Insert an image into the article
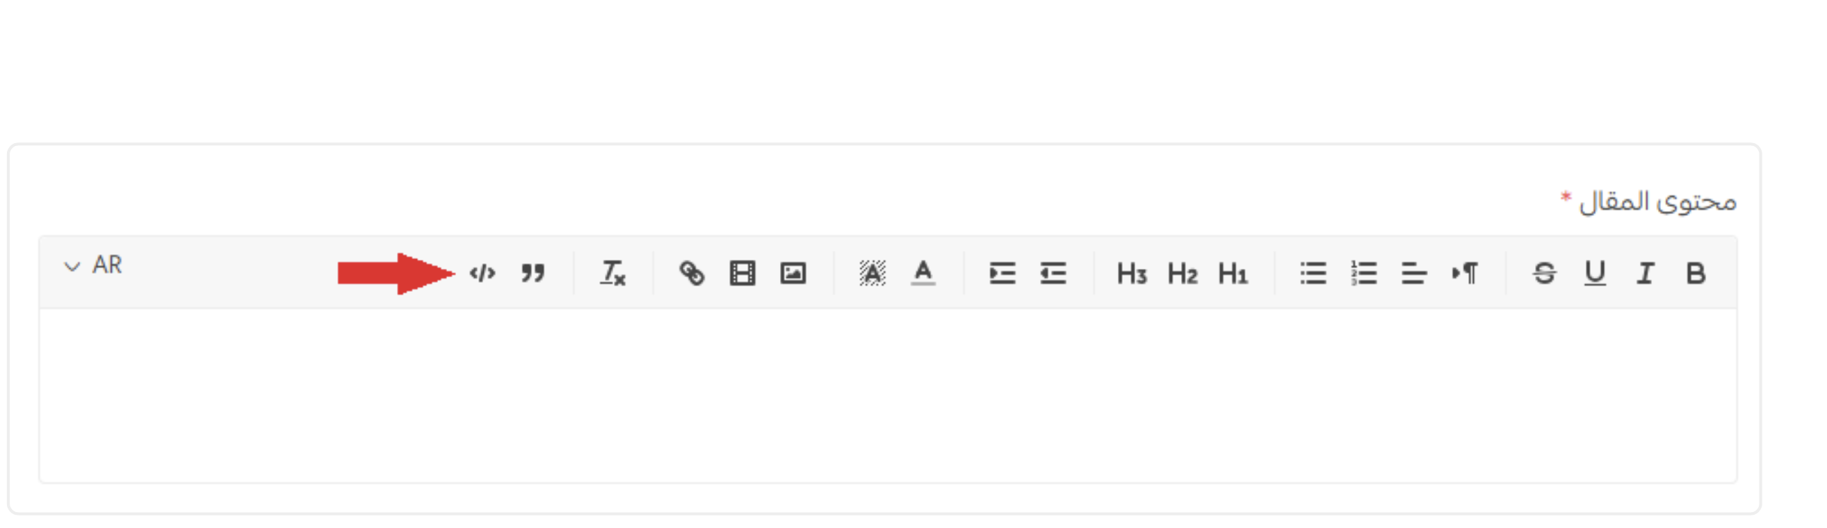Screen dimensions: 1827x528 (x=793, y=273)
